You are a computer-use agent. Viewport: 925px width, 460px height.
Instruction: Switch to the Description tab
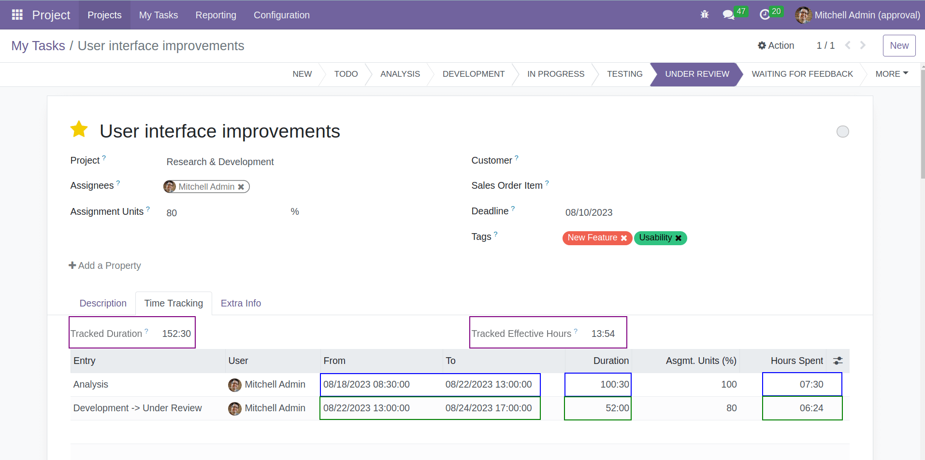coord(103,303)
